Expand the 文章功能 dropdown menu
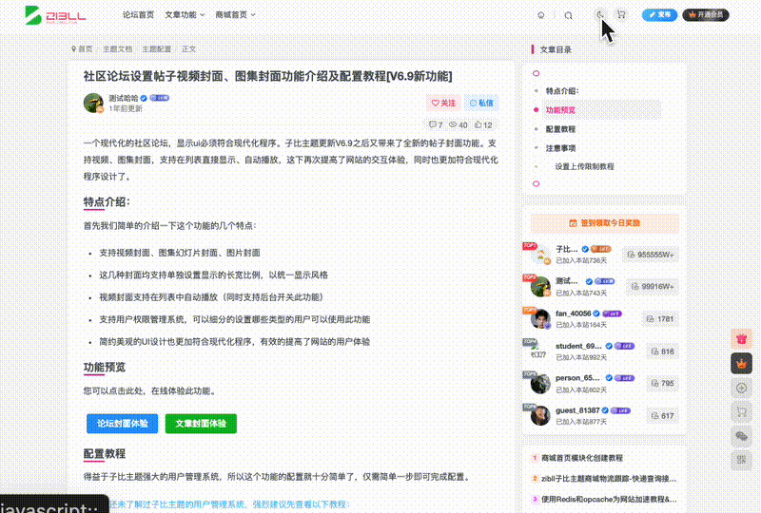Screen dimensions: 761x513 [x=185, y=15]
